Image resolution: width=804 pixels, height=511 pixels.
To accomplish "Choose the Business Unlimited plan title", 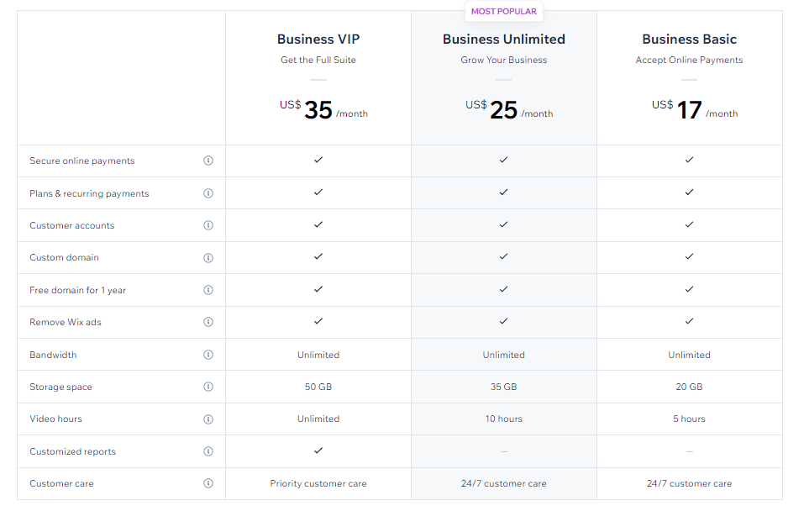I will [x=504, y=39].
